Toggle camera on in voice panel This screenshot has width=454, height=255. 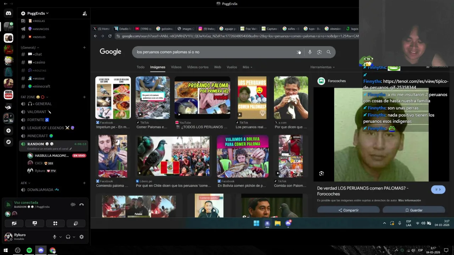[14, 223]
